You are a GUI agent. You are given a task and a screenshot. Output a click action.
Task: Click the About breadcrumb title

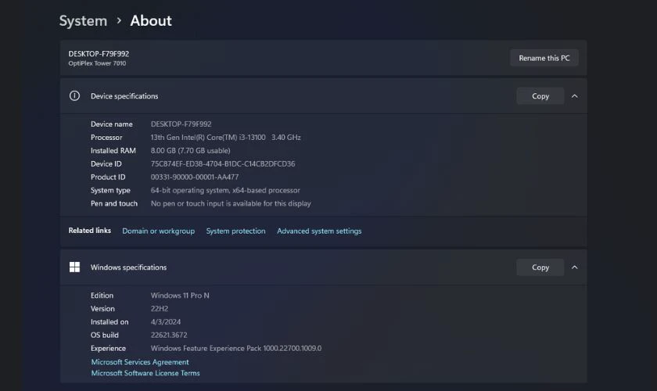click(151, 20)
